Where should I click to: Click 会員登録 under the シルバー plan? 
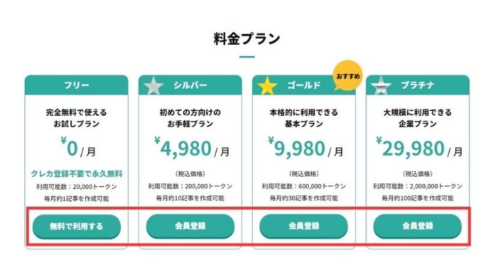[190, 226]
